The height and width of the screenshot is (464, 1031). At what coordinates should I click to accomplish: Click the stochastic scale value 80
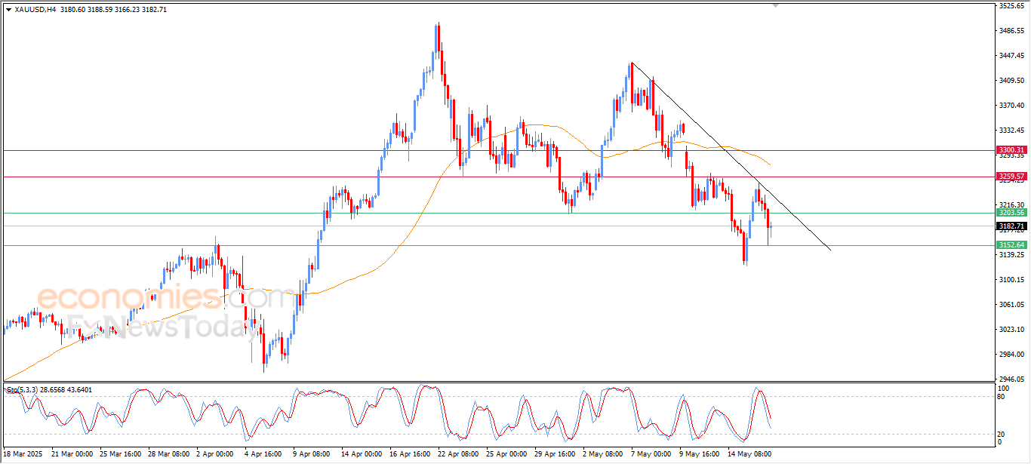1002,396
